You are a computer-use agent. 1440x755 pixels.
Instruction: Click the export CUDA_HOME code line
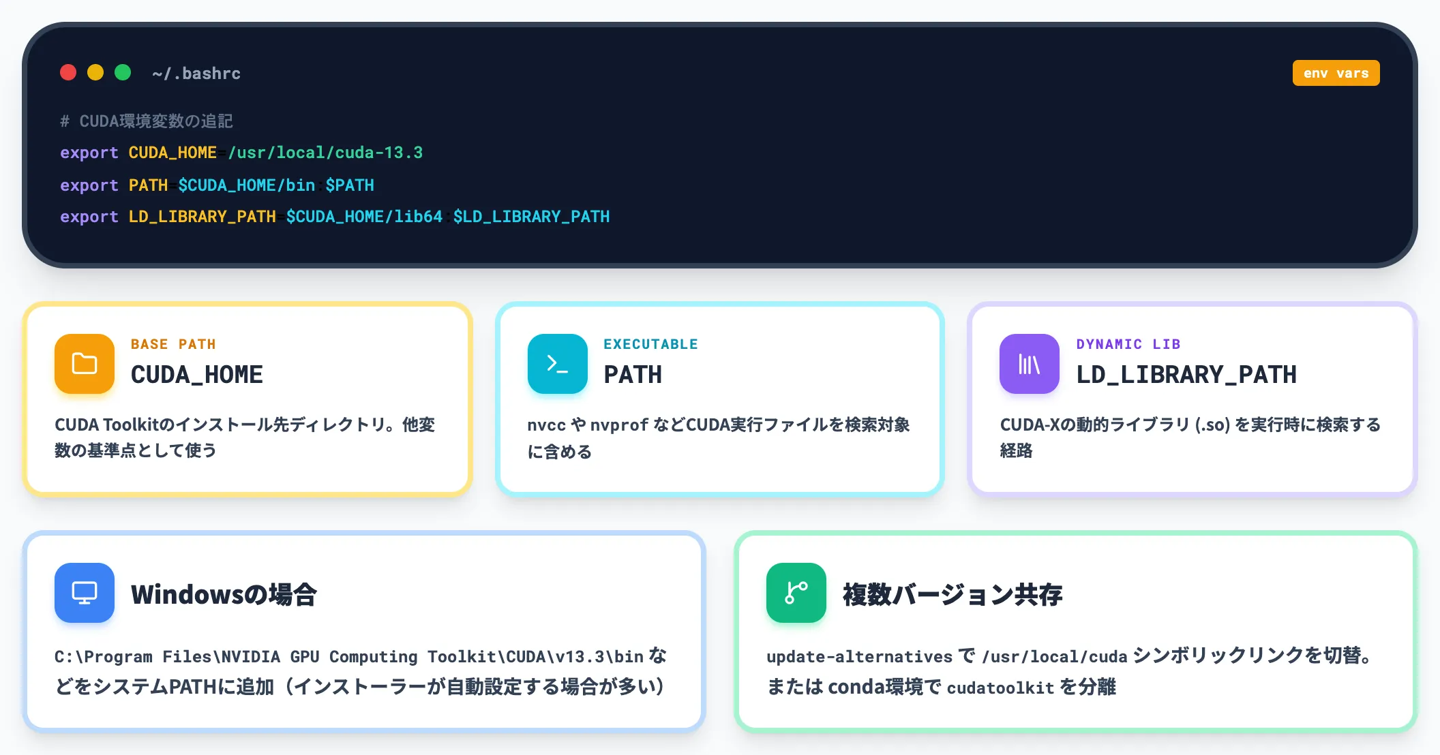tap(241, 153)
